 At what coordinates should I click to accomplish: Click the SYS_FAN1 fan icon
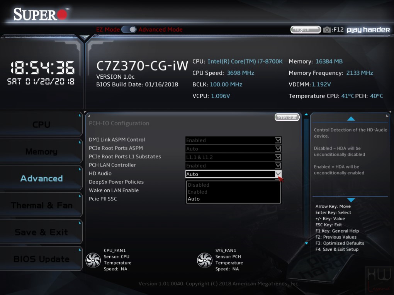[205, 260]
